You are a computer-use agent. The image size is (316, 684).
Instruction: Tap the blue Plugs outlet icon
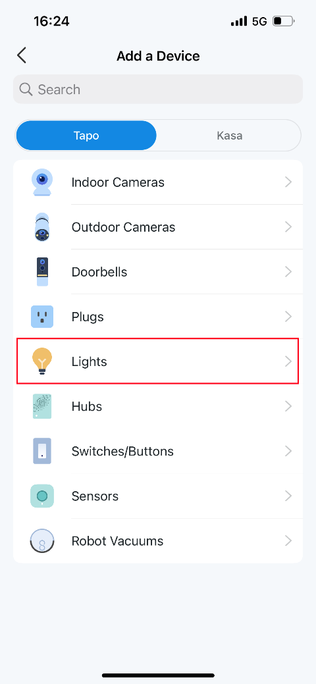42,317
